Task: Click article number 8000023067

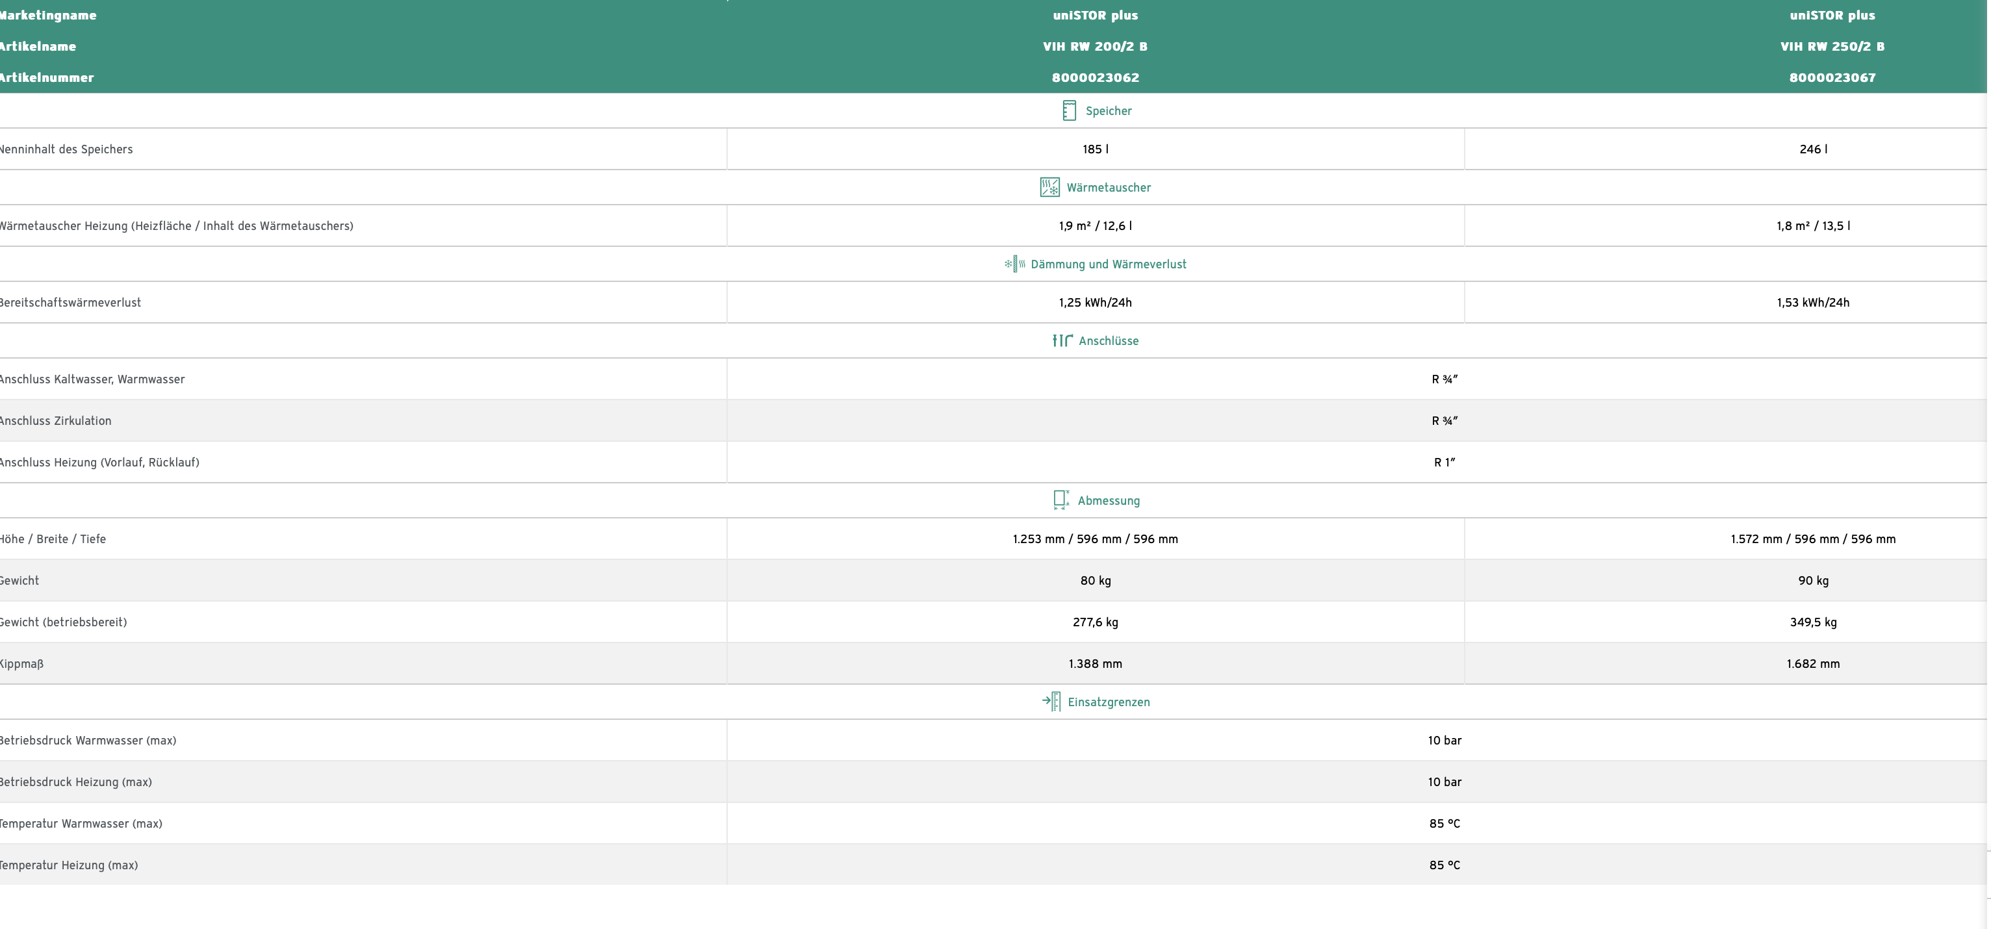Action: click(x=1832, y=77)
